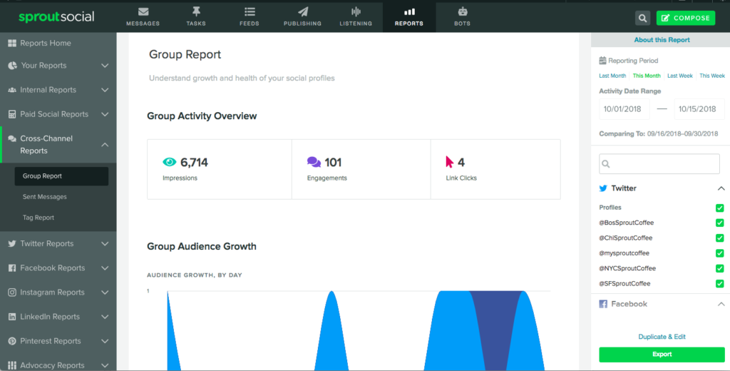
Task: Open the Reports bar chart icon
Action: pos(409,12)
